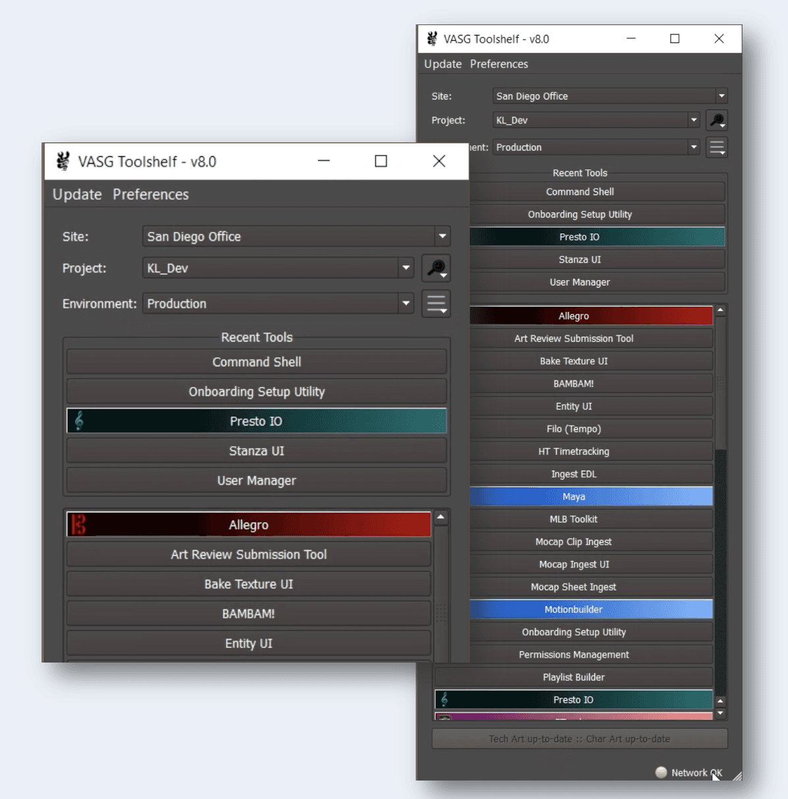Minimize the back VASG Toolshelf window

(631, 39)
